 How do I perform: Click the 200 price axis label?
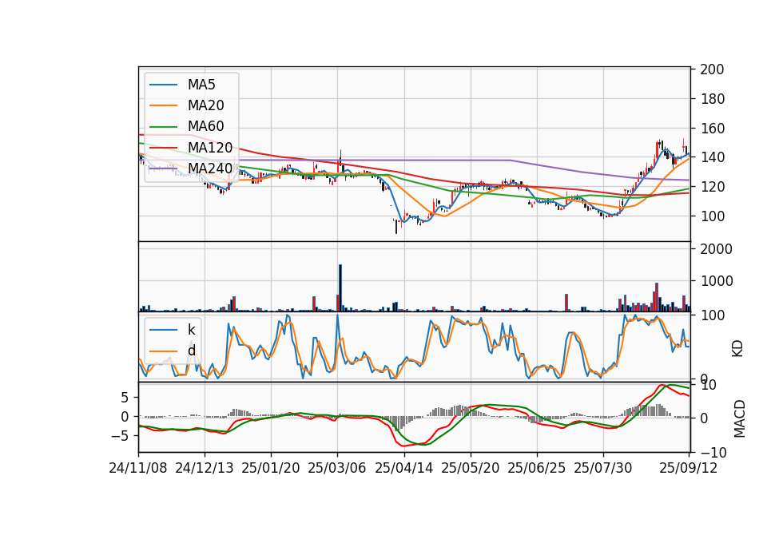(712, 69)
